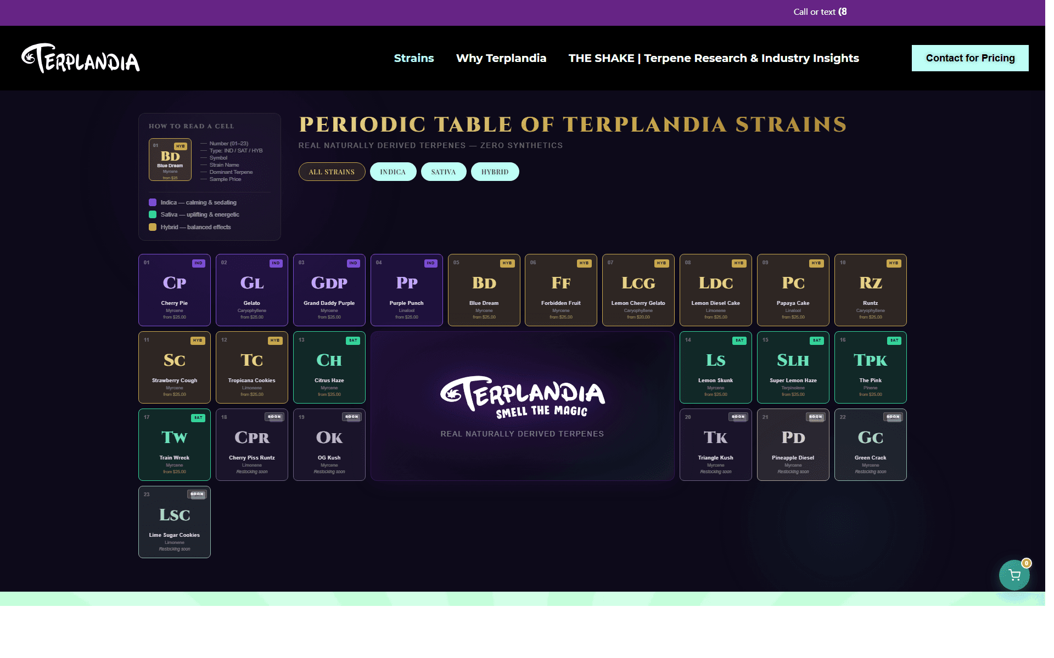Open the Gelato strain cell
The image size is (1054, 658).
click(x=252, y=290)
